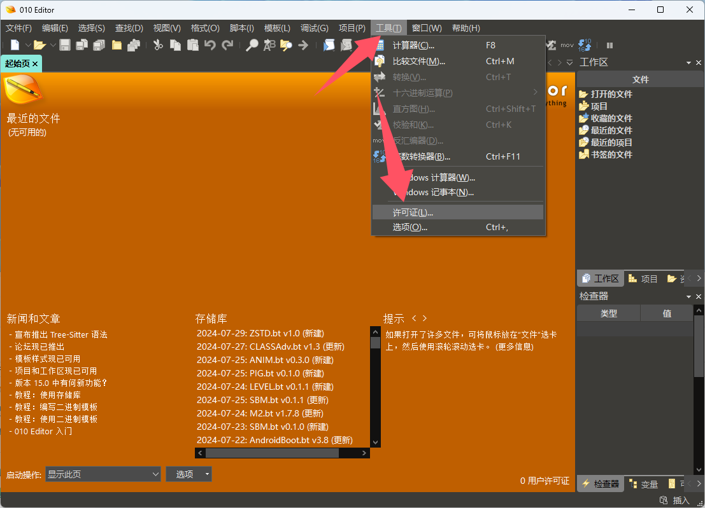Open the 检查器 panel options dropdown arrow
The height and width of the screenshot is (508, 705).
coord(688,297)
